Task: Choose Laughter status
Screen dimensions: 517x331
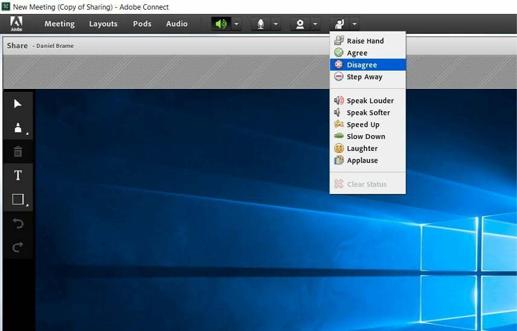Action: tap(368, 149)
